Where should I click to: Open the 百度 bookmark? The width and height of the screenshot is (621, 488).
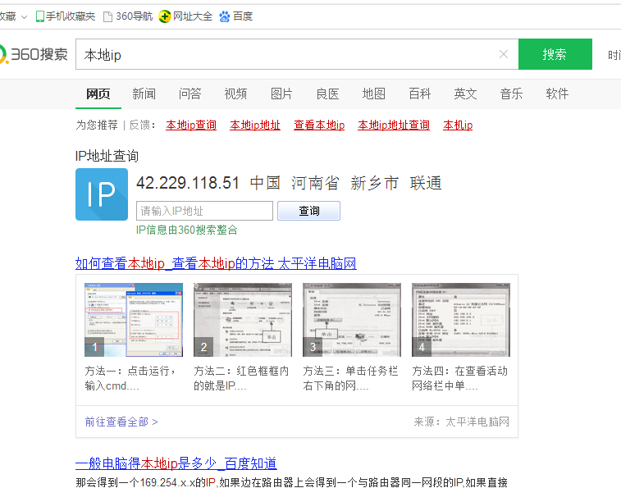coord(236,16)
